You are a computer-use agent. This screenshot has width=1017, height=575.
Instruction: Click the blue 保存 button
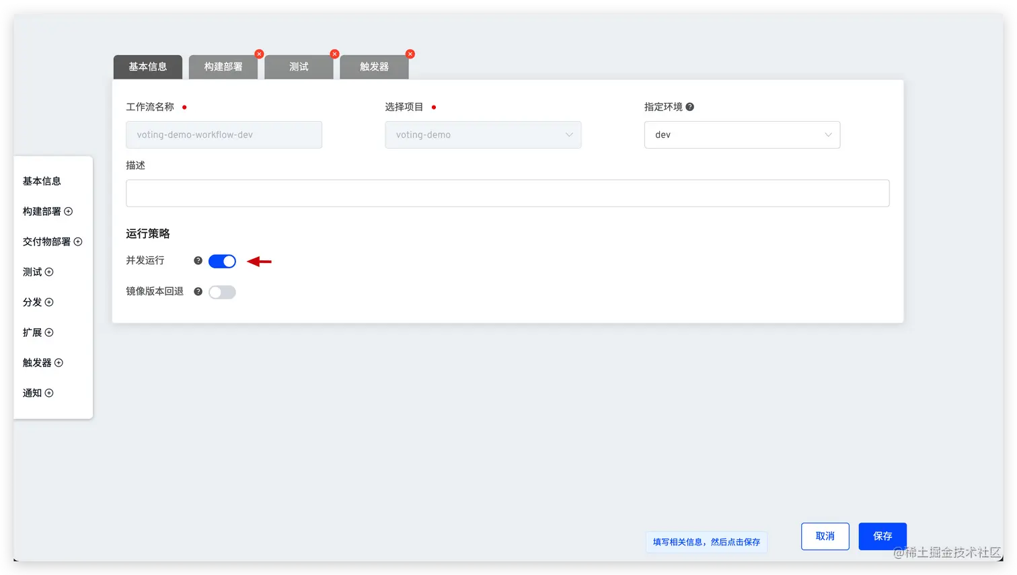[882, 536]
